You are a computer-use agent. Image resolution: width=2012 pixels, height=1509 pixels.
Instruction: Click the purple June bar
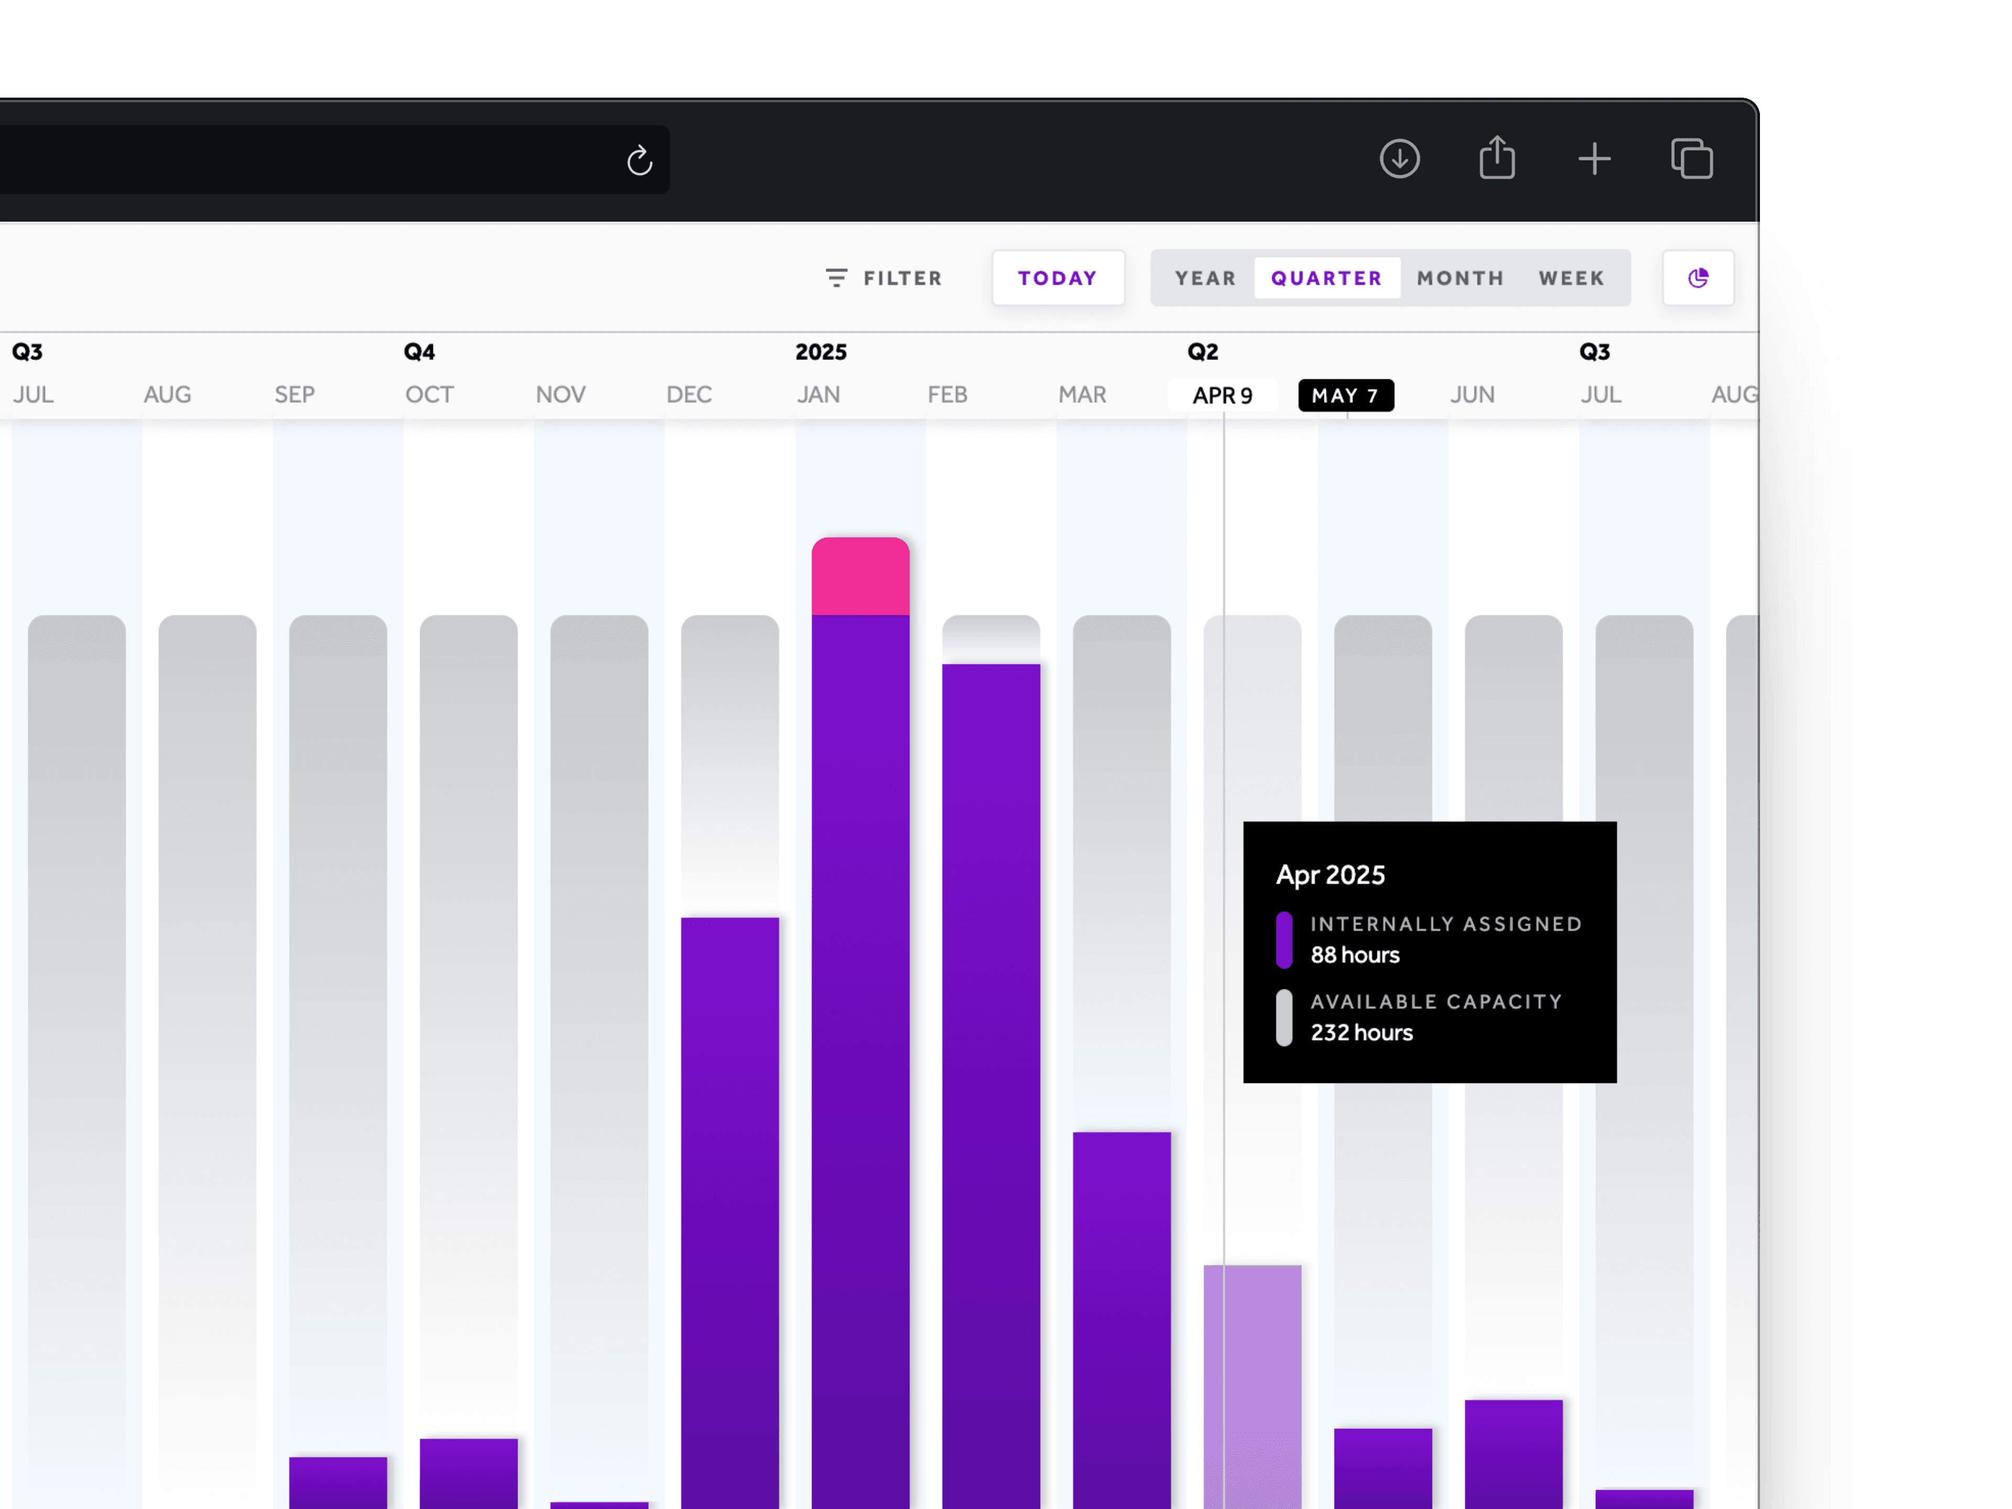coord(1513,1453)
